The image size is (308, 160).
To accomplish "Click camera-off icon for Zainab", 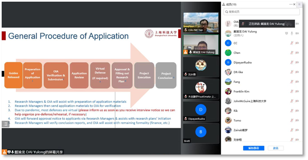I will 297,130.
